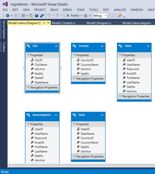Collapse Properties section in City entity

click(28, 54)
